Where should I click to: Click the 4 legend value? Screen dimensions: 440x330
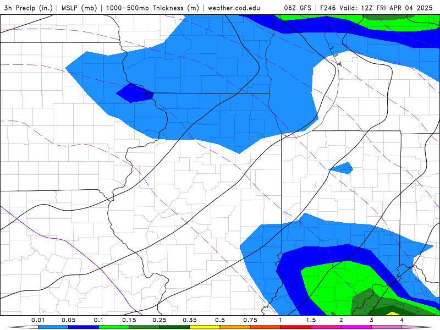tap(402, 320)
